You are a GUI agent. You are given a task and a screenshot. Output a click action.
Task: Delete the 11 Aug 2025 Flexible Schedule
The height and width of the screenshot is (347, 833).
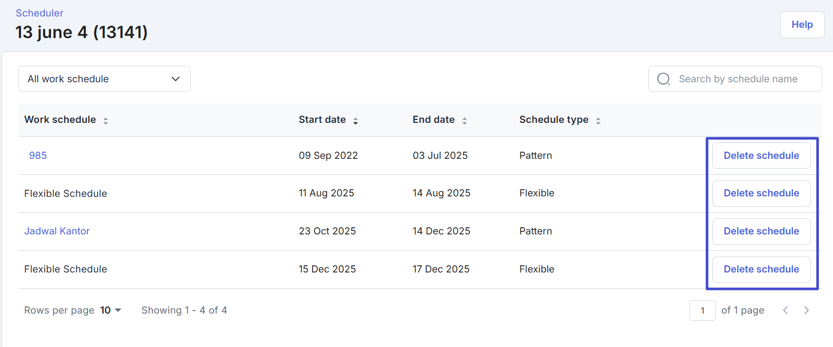click(x=761, y=193)
